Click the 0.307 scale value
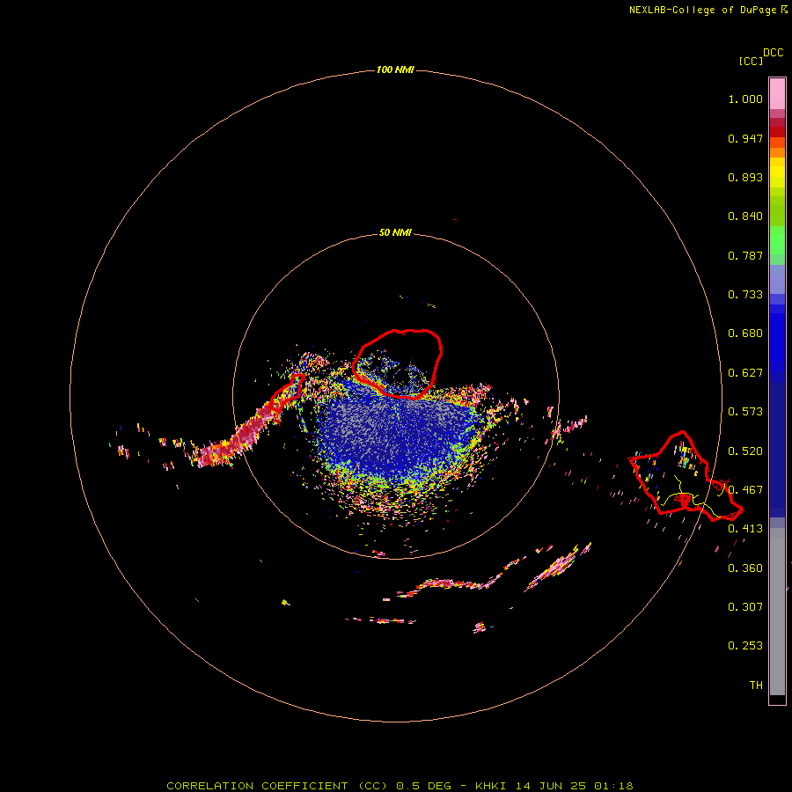Viewport: 792px width, 792px height. 745,607
